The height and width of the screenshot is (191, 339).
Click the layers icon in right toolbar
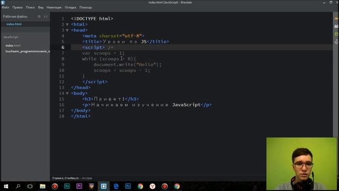pyautogui.click(x=336, y=41)
